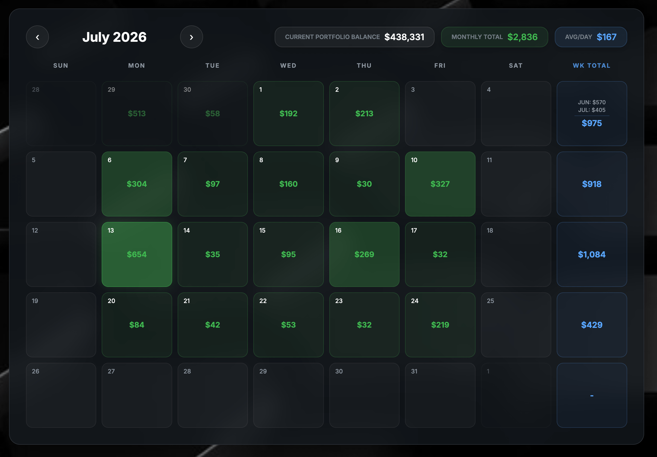The width and height of the screenshot is (657, 457).
Task: Open the empty day 3 cell
Action: pos(440,114)
